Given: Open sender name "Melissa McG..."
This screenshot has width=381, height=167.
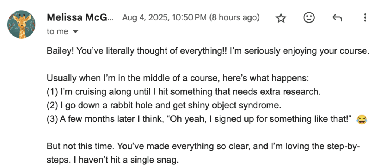Looking at the screenshot, I should click(x=80, y=17).
